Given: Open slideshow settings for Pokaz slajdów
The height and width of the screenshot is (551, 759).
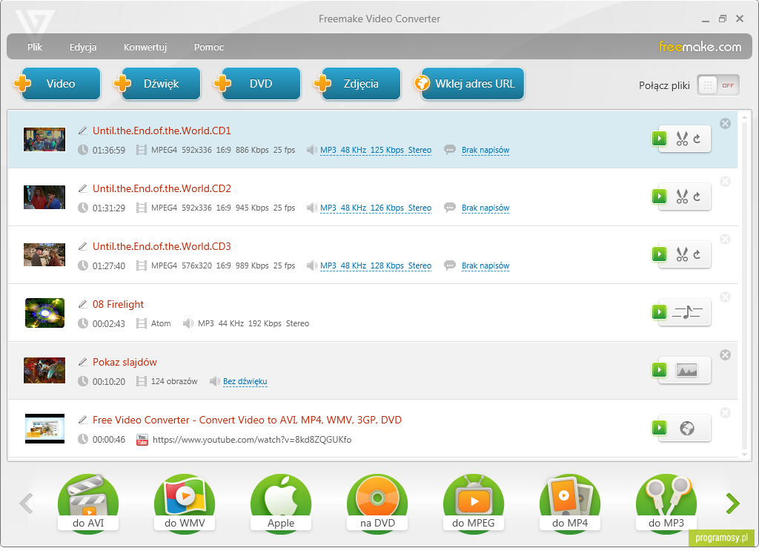Looking at the screenshot, I should 687,370.
